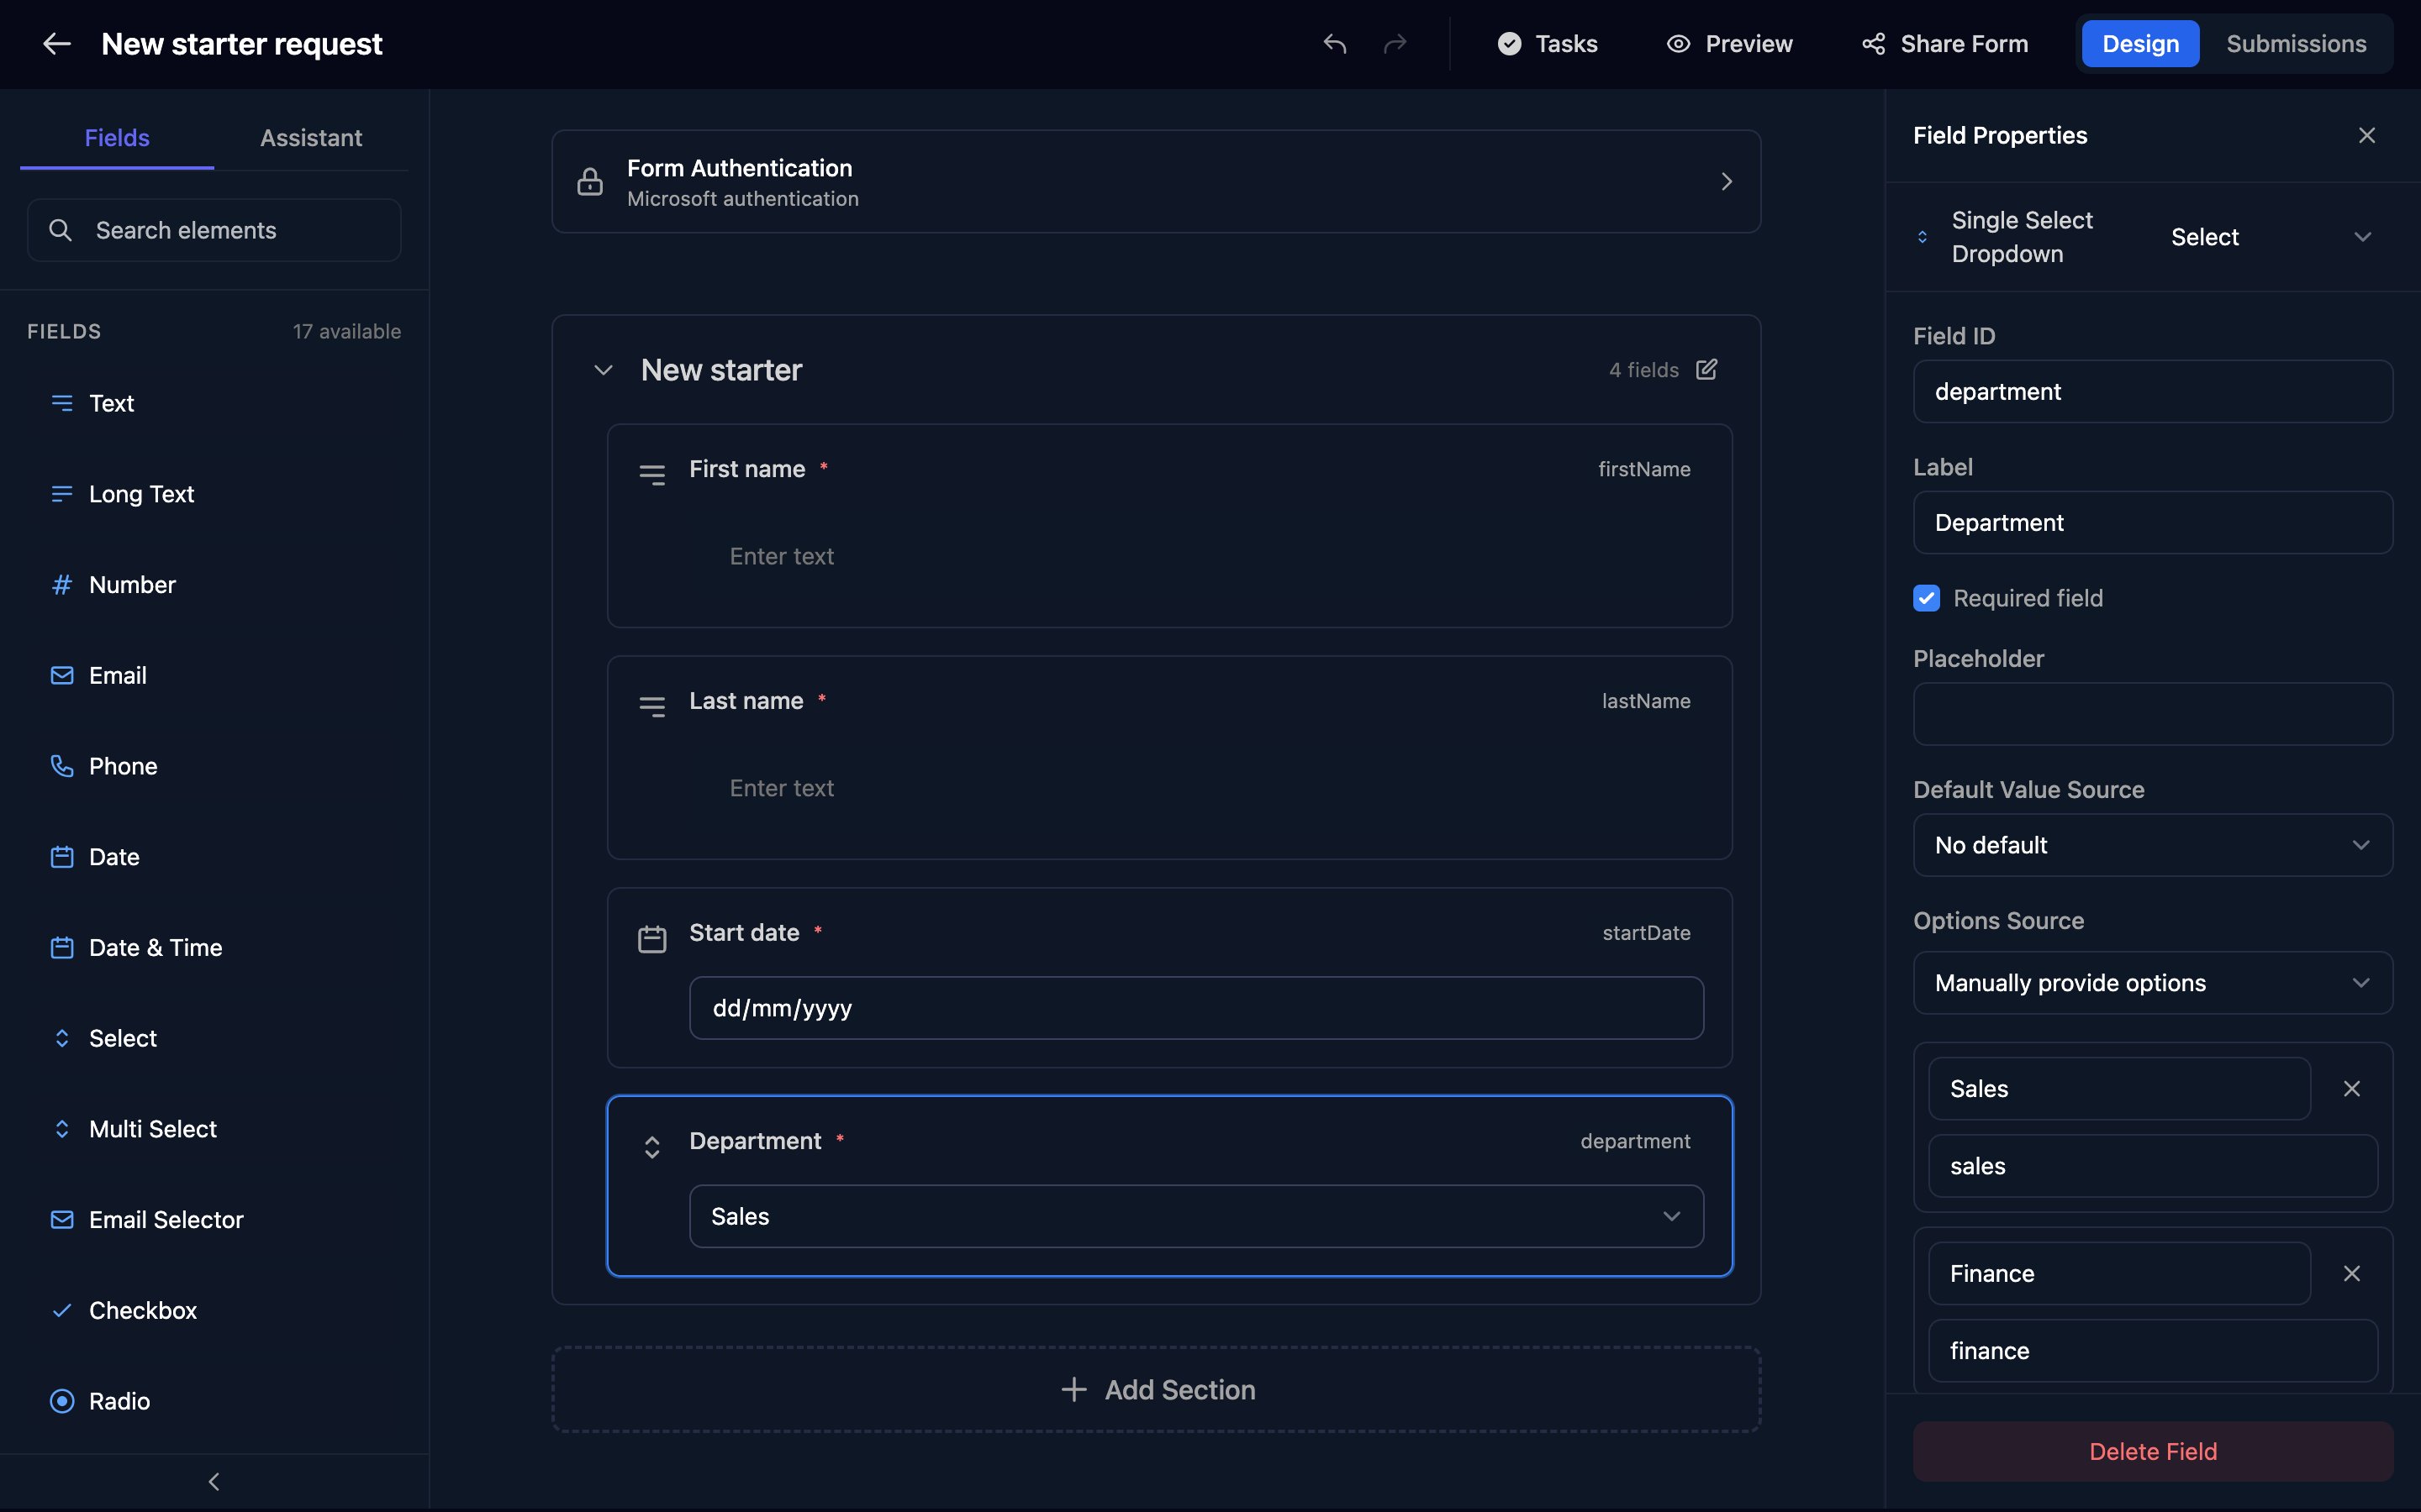Click the empty Placeholder input
This screenshot has height=1512, width=2421.
click(2153, 714)
